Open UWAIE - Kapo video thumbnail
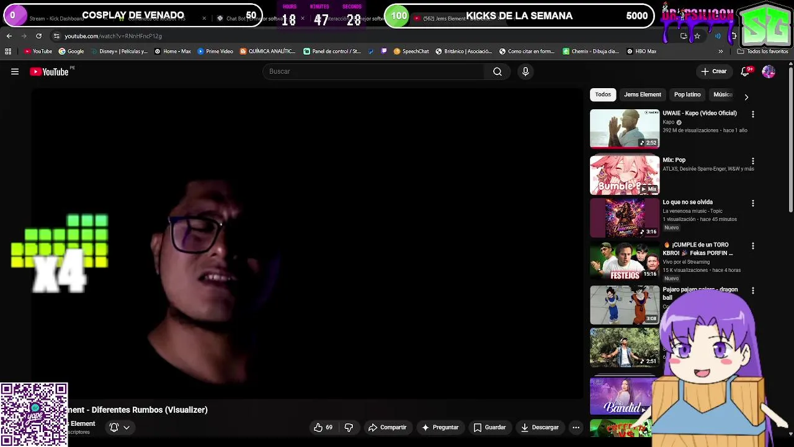The image size is (794, 447). [625, 129]
